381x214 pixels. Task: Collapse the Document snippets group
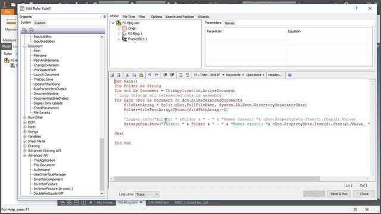click(x=25, y=46)
